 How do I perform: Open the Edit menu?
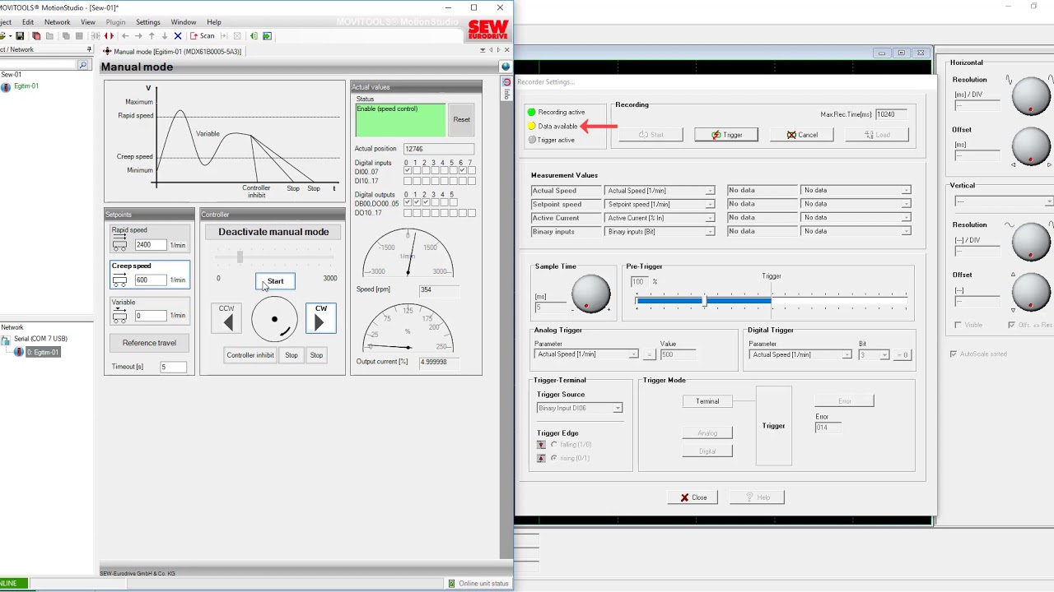point(28,22)
